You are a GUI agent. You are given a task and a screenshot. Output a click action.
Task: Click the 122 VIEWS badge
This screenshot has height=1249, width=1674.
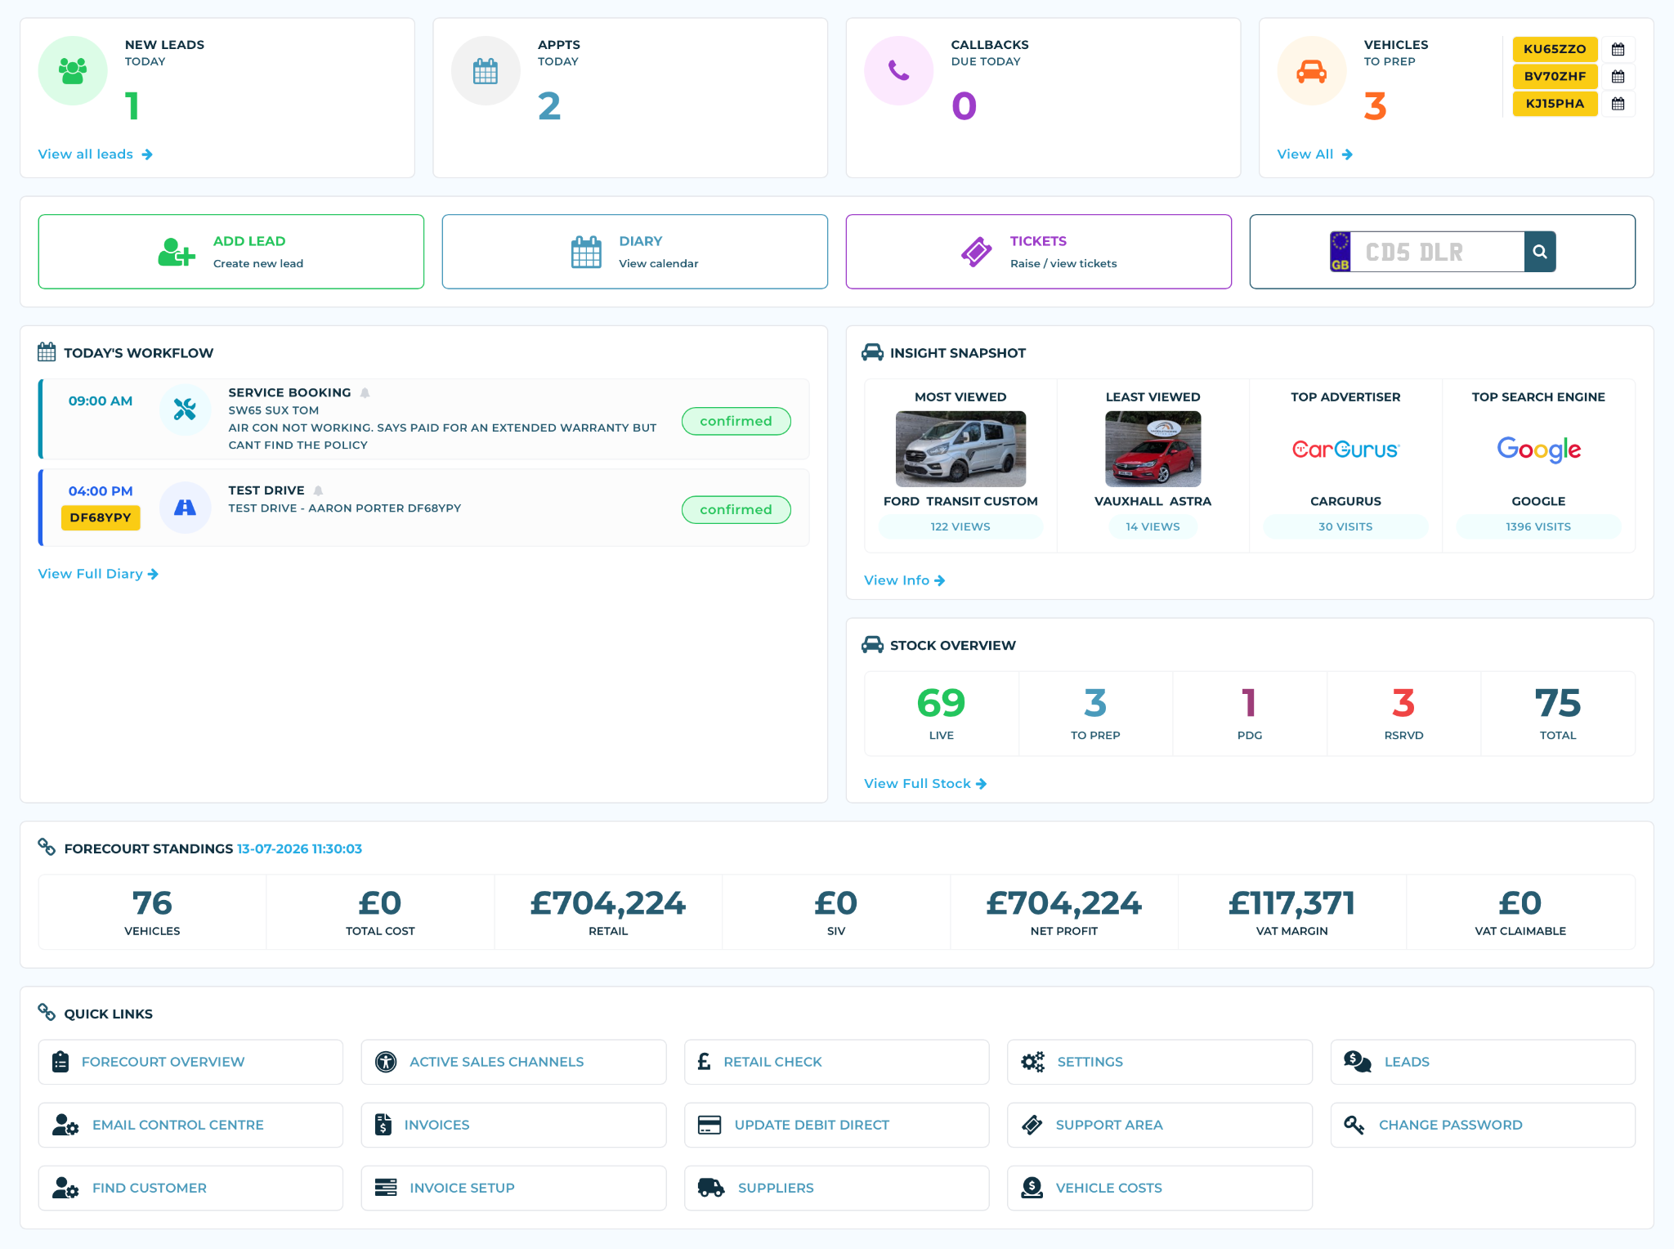pos(960,527)
